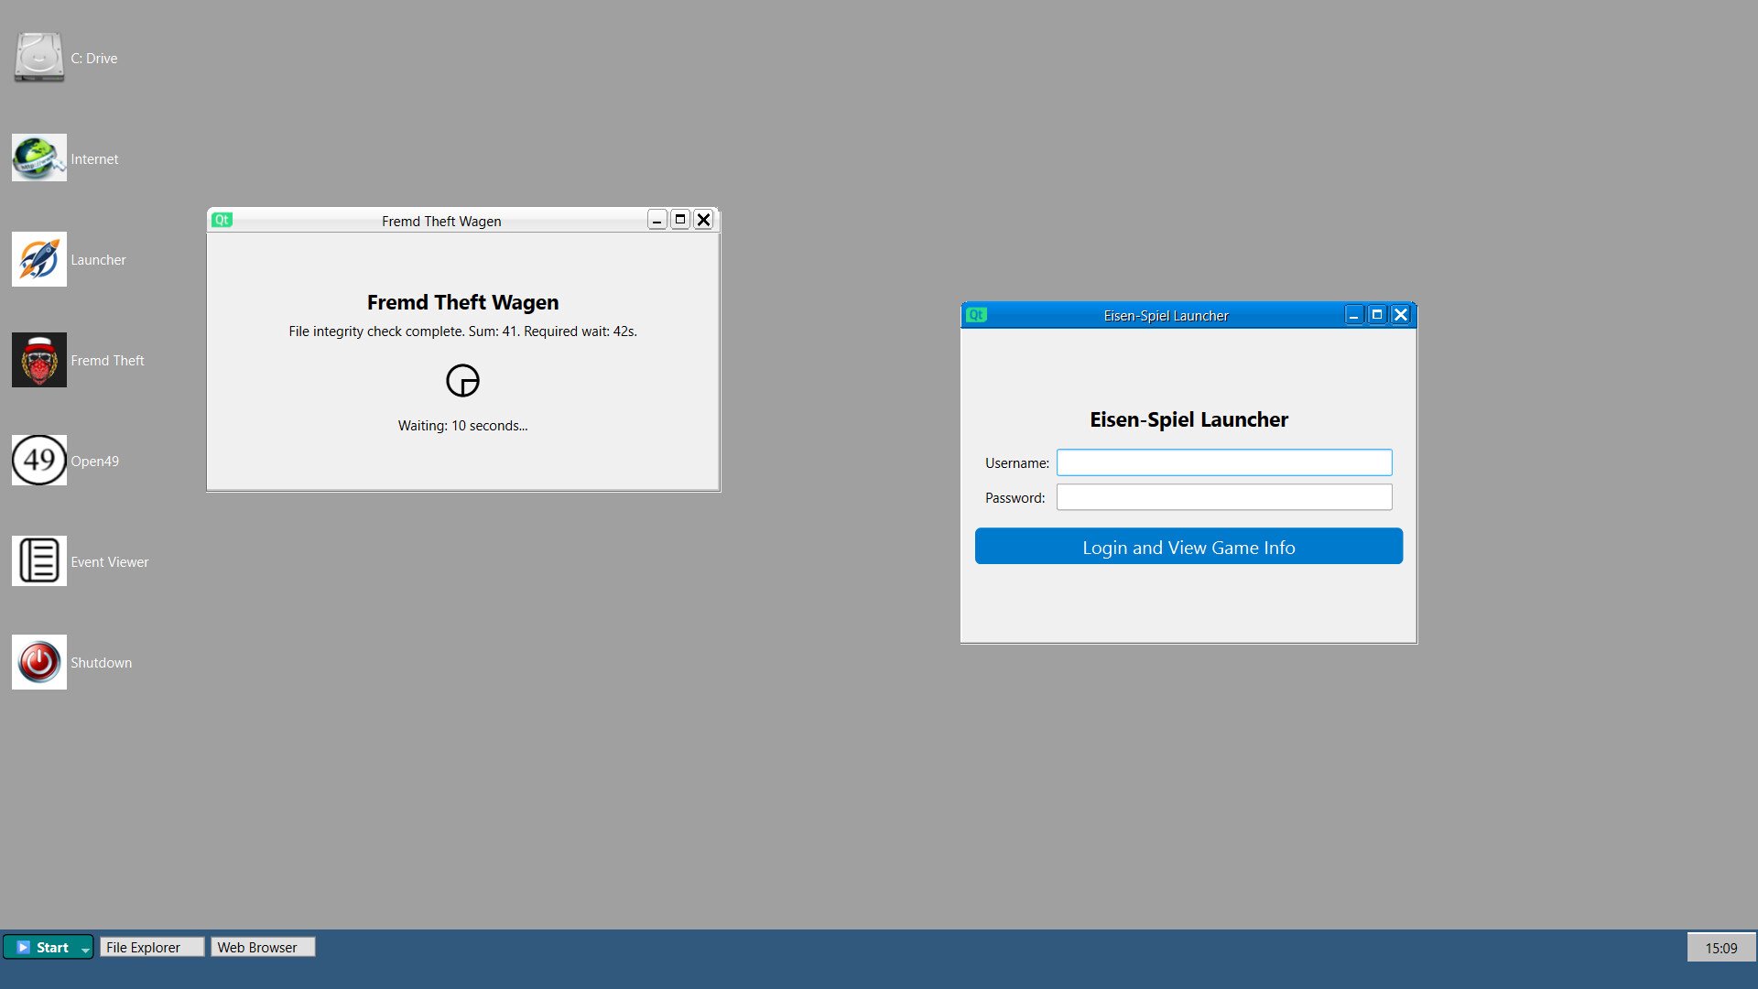The image size is (1758, 989).
Task: Click the Qt icon on Fremd Theft Wagen titlebar
Action: (222, 220)
